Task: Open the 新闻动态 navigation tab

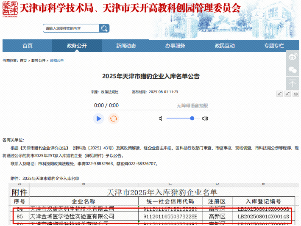Action: tap(126, 46)
